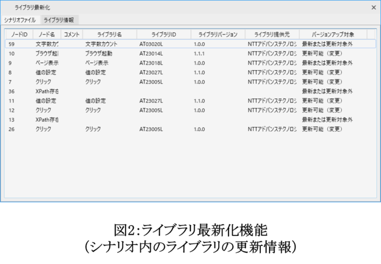Close the ライブラリ最新化 dialog

[373, 8]
